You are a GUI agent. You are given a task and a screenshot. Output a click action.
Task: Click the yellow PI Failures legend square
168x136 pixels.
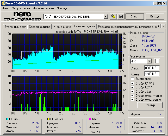click(x=48, y=119)
